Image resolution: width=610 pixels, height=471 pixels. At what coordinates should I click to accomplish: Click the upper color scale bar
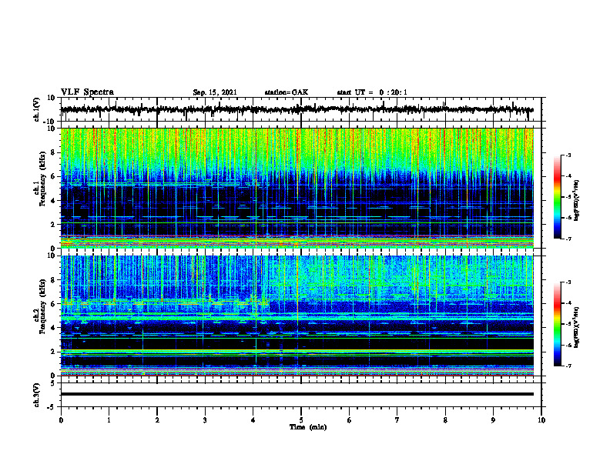point(558,197)
